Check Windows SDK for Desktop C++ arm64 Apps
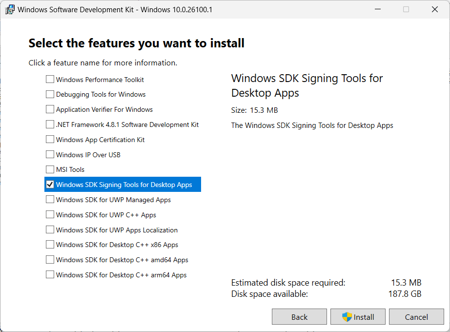The height and width of the screenshot is (332, 450). pyautogui.click(x=50, y=274)
